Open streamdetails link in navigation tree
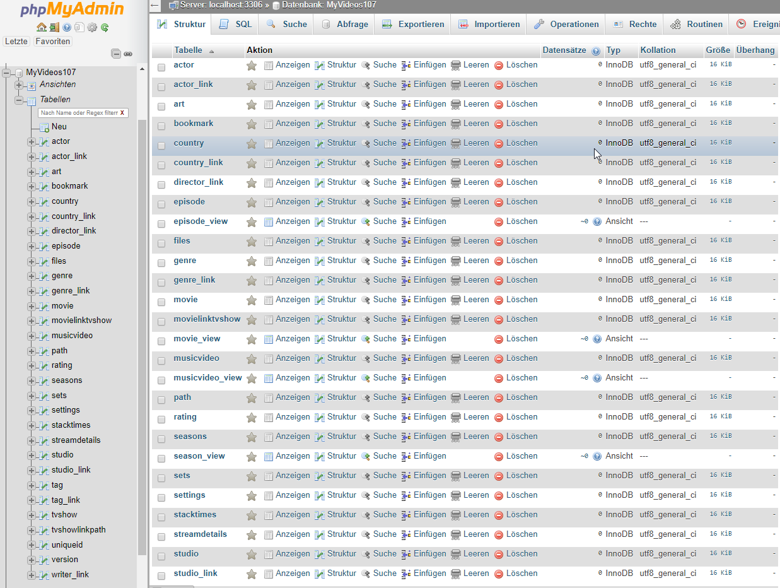 point(76,440)
